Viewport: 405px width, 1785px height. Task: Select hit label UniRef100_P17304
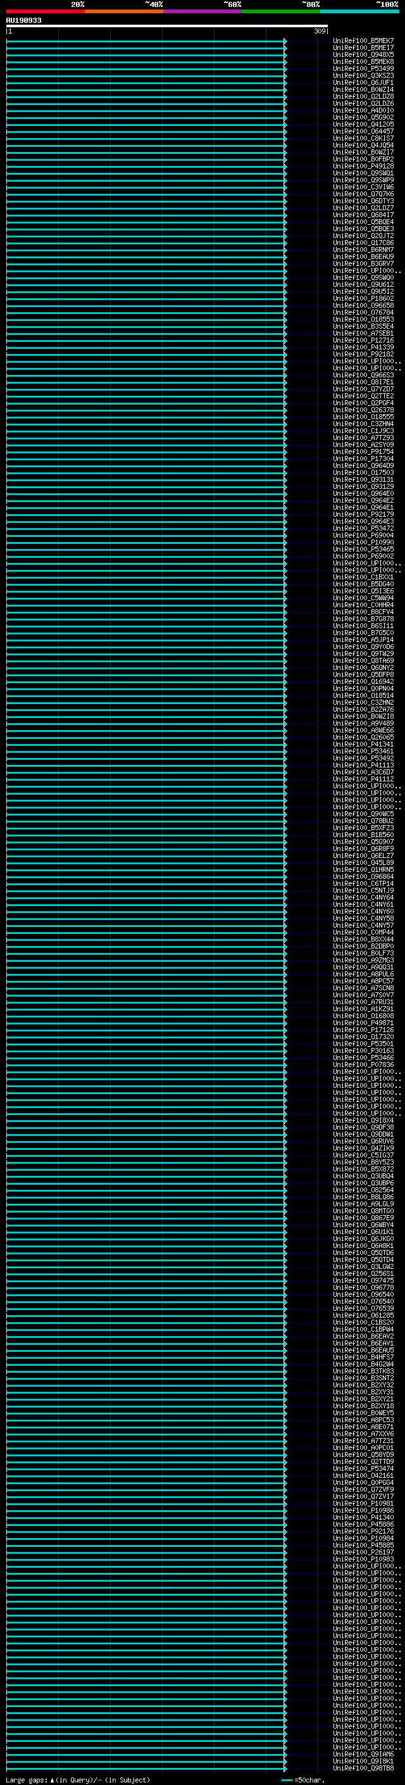(363, 458)
